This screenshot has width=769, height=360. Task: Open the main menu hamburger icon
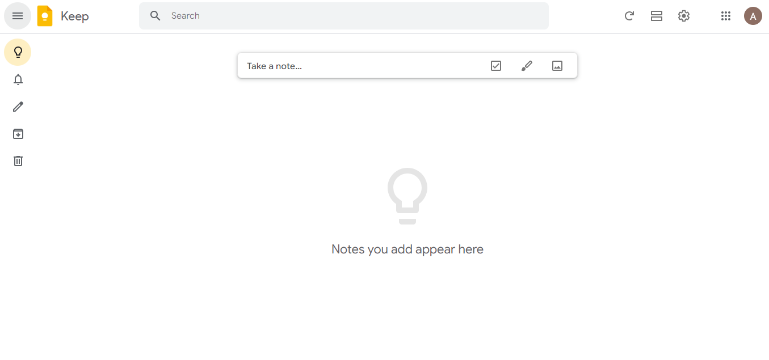(18, 16)
